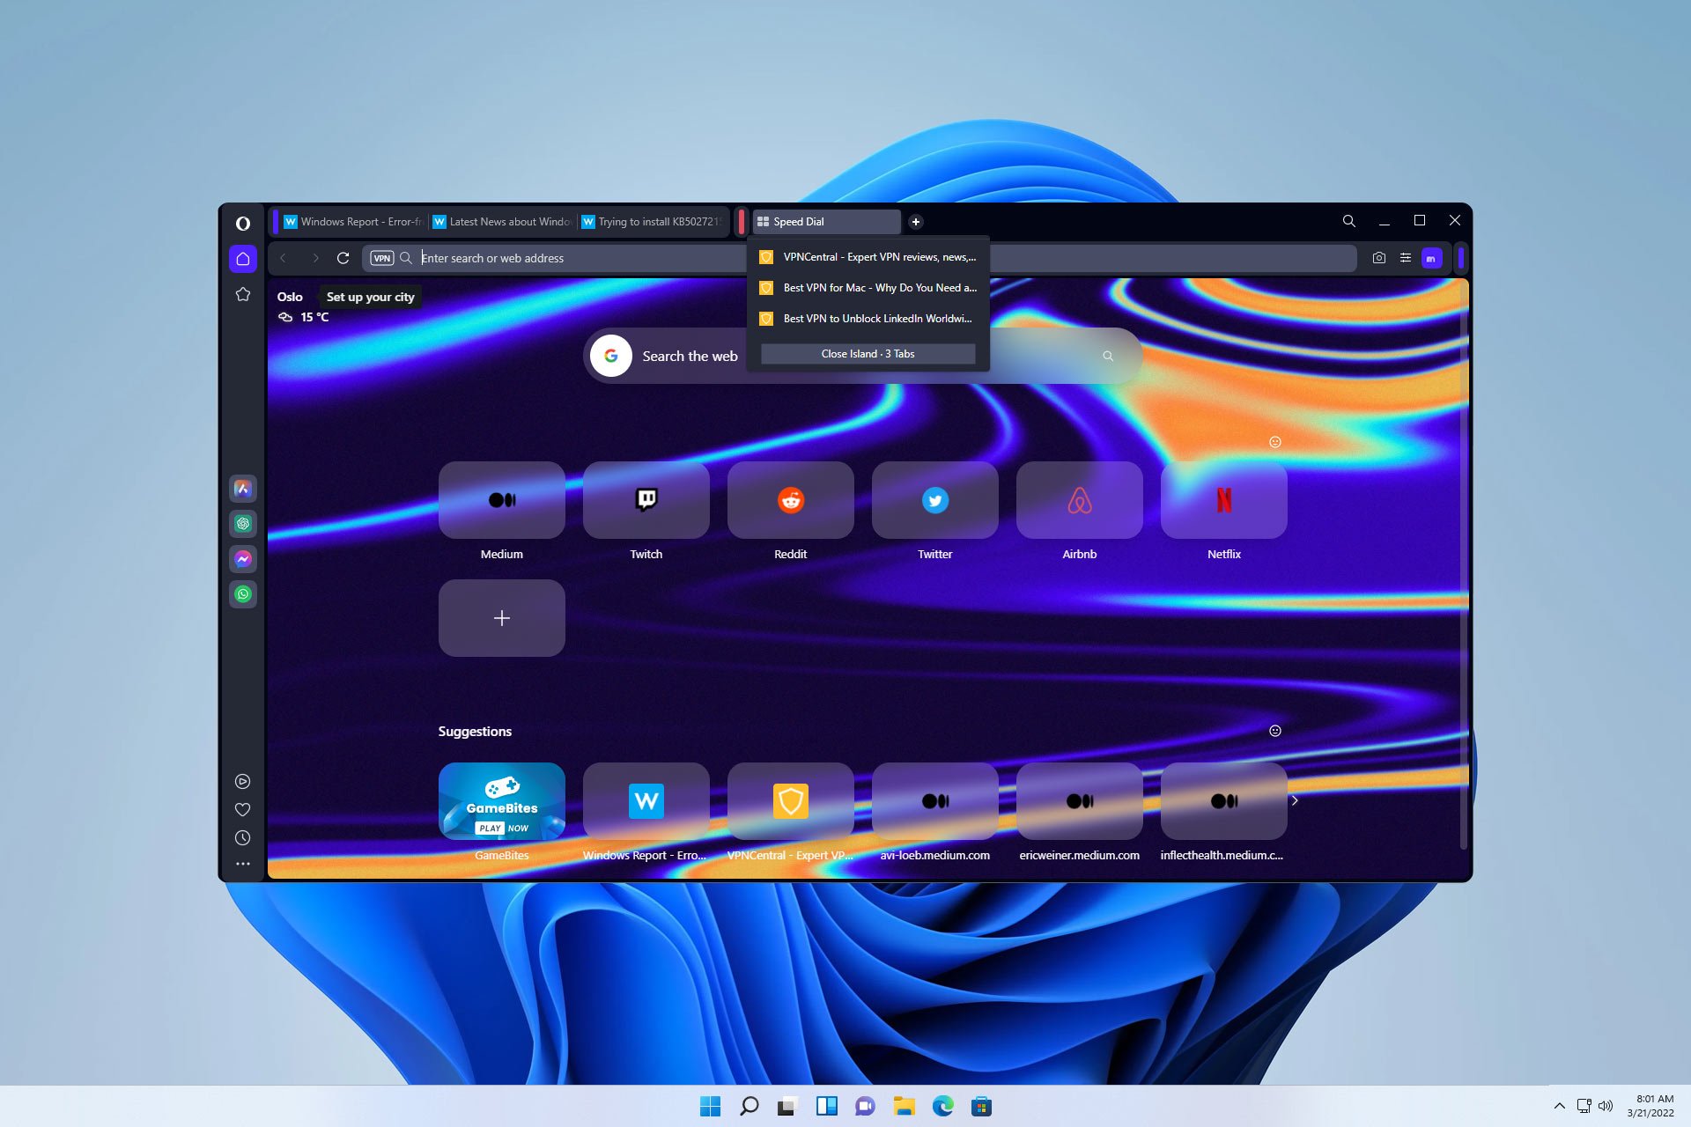Click the Opera VPN icon in address bar
Image resolution: width=1691 pixels, height=1127 pixels.
(382, 258)
